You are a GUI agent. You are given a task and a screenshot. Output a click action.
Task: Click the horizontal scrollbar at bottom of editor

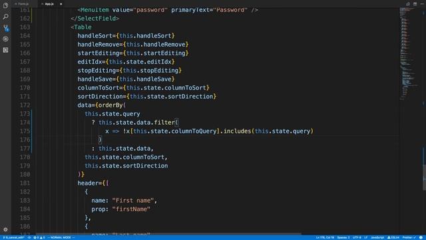tap(168, 234)
